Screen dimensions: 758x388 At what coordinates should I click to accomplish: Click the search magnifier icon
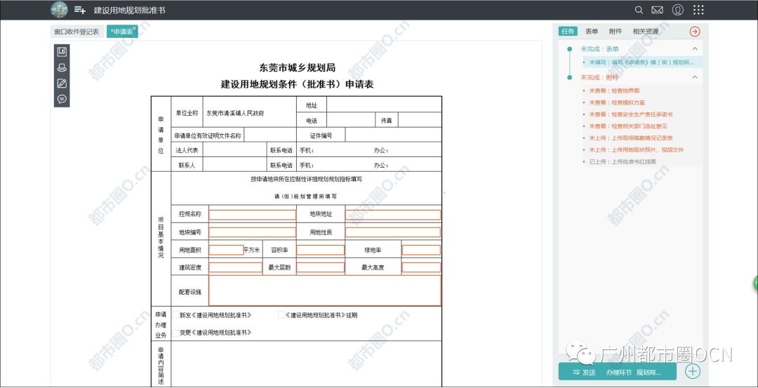coord(639,10)
